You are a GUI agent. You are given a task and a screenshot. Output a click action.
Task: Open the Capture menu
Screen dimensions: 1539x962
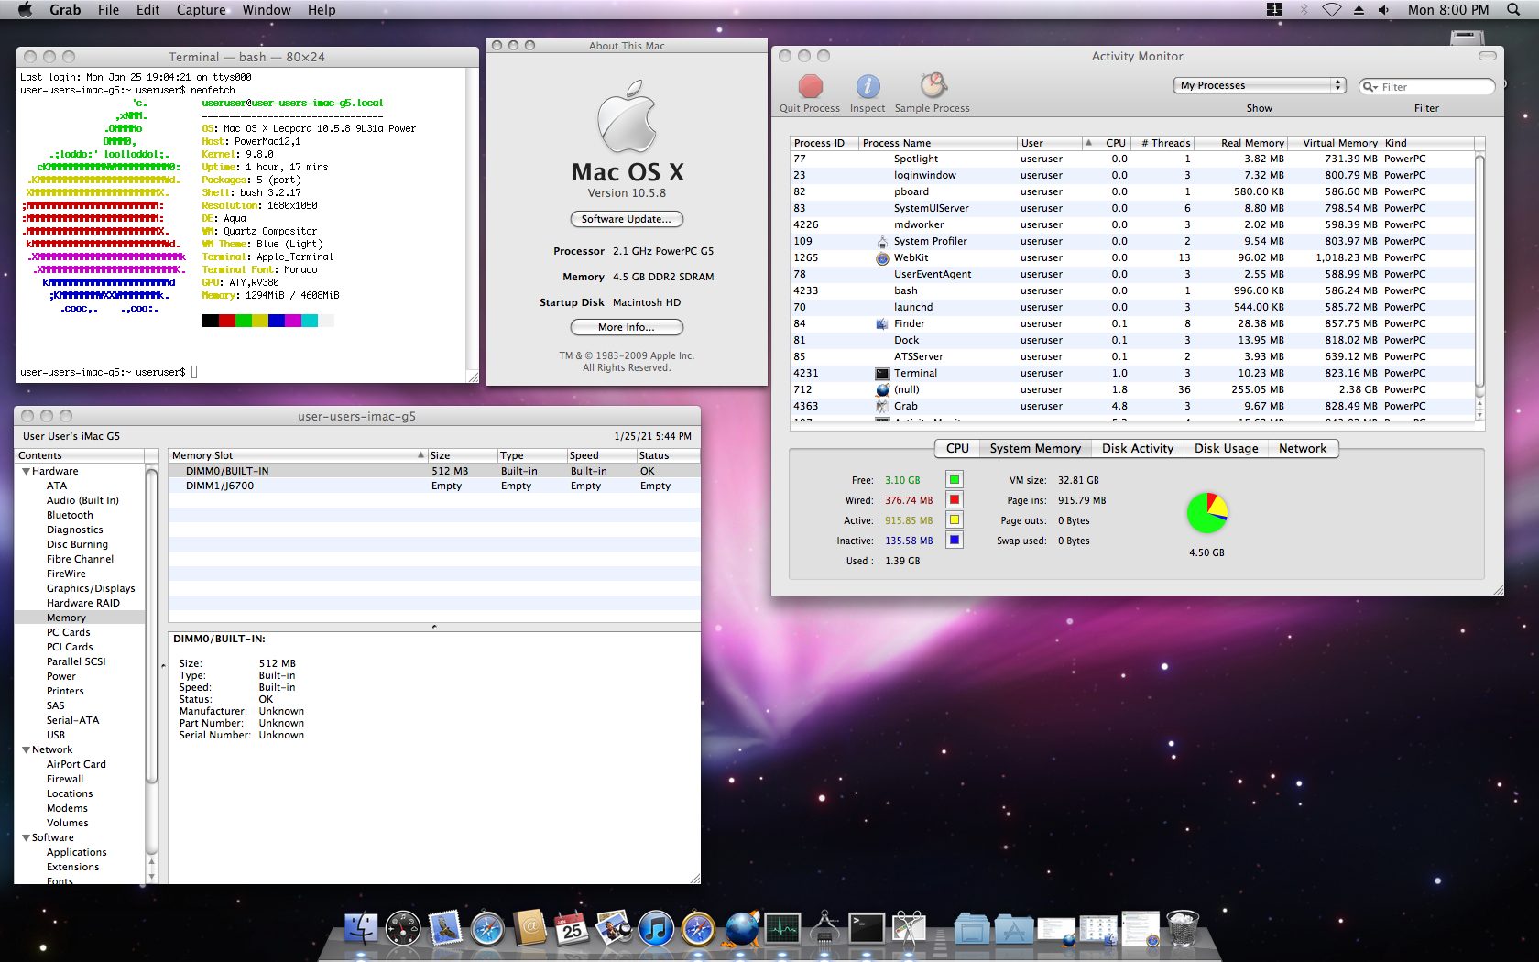click(x=201, y=10)
